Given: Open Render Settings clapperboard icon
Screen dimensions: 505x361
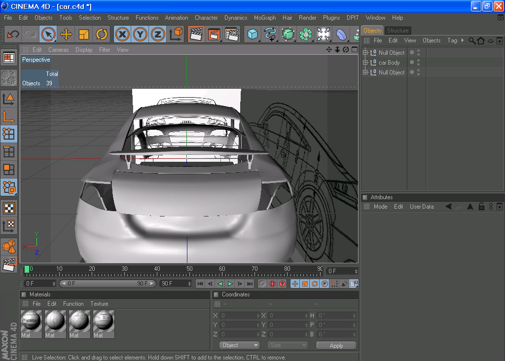Looking at the screenshot, I should pos(232,34).
